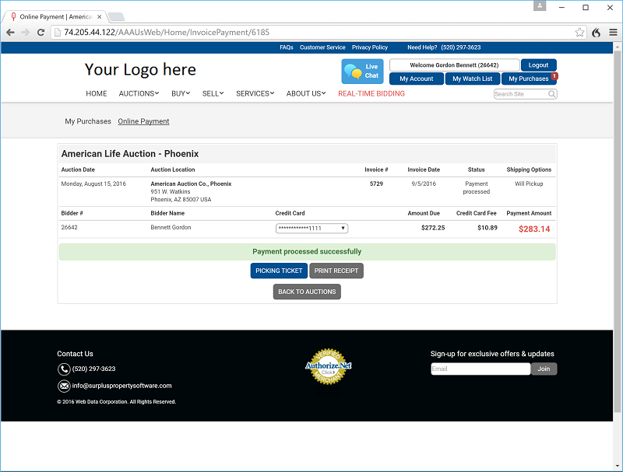The image size is (623, 472).
Task: Expand the SERVICES menu
Action: [x=255, y=93]
